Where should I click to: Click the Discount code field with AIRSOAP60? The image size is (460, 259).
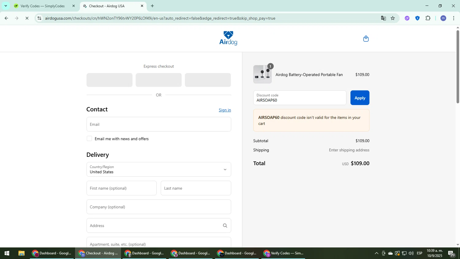point(300,98)
